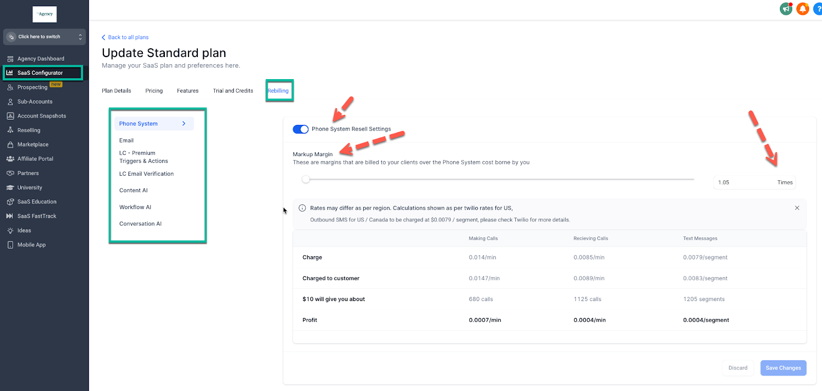The image size is (822, 391).
Task: Open the notifications bell icon
Action: click(802, 9)
